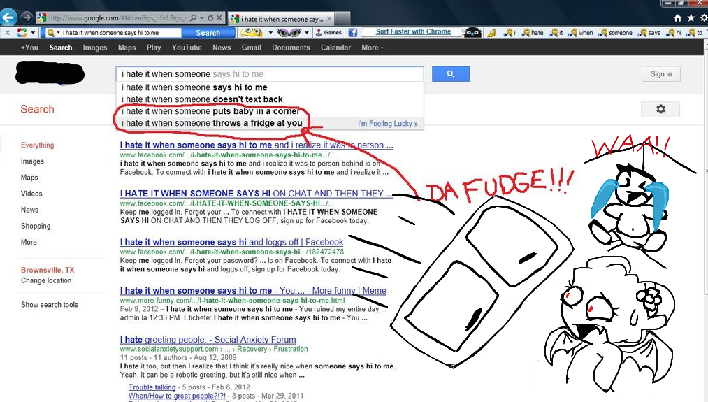This screenshot has height=402, width=708.
Task: Expand the smiley emoticon dropdown arrow
Action: point(270,33)
